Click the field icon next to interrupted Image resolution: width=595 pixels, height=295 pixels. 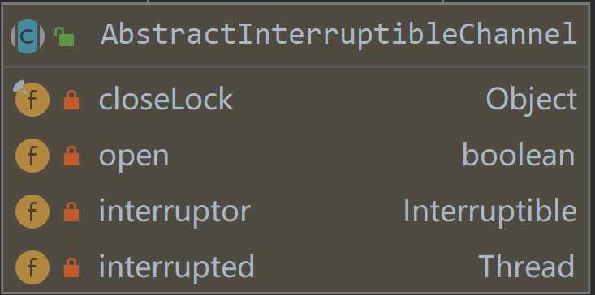tap(32, 267)
